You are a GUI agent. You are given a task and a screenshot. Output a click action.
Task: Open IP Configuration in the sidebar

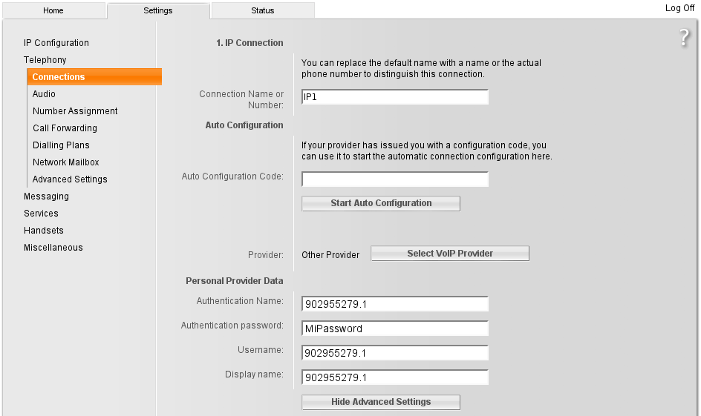[56, 43]
